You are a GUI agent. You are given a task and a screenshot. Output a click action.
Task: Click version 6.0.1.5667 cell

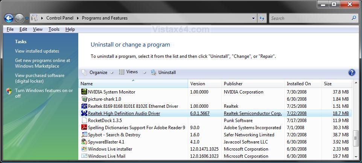[x=200, y=113]
